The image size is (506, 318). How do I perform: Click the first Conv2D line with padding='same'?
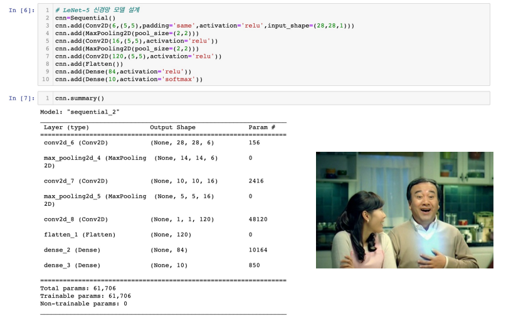click(x=204, y=26)
